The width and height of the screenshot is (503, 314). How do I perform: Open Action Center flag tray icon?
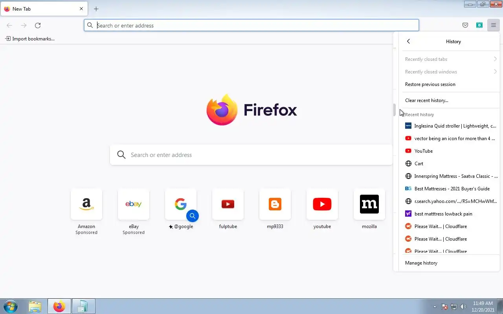tap(444, 307)
